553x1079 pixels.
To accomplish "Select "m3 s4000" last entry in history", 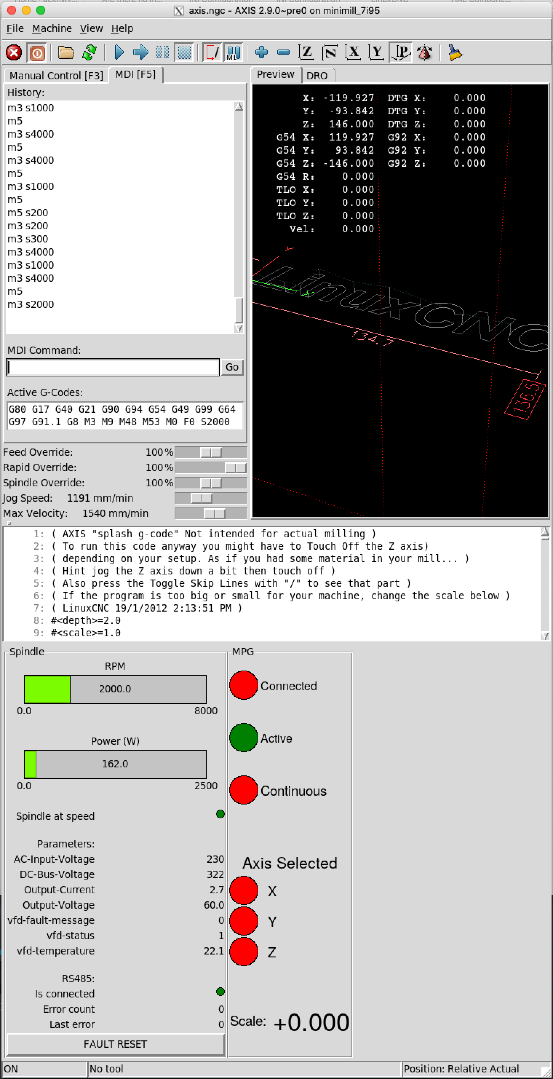I will coord(31,278).
